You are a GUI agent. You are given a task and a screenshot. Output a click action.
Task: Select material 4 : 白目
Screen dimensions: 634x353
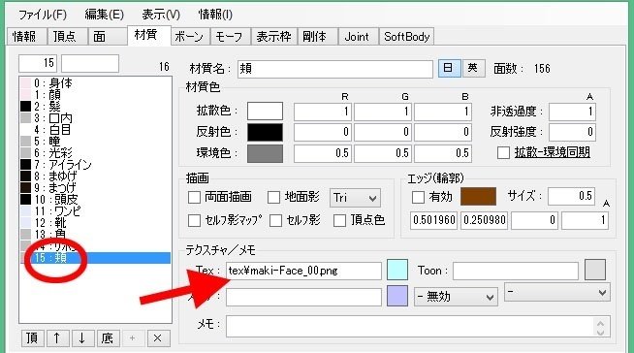(x=95, y=130)
